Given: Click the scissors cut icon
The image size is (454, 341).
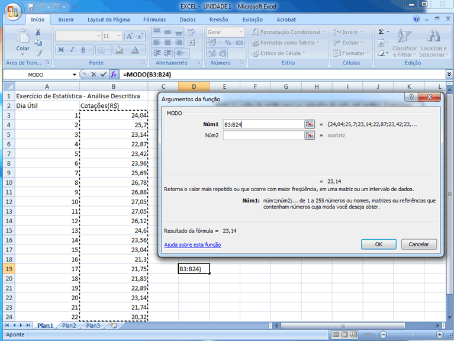Looking at the screenshot, I should tap(38, 33).
